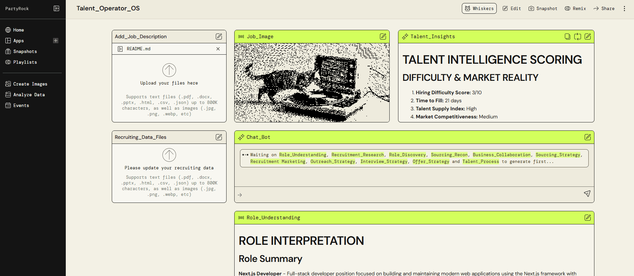Click the Role_Understanding link in chat

[303, 155]
